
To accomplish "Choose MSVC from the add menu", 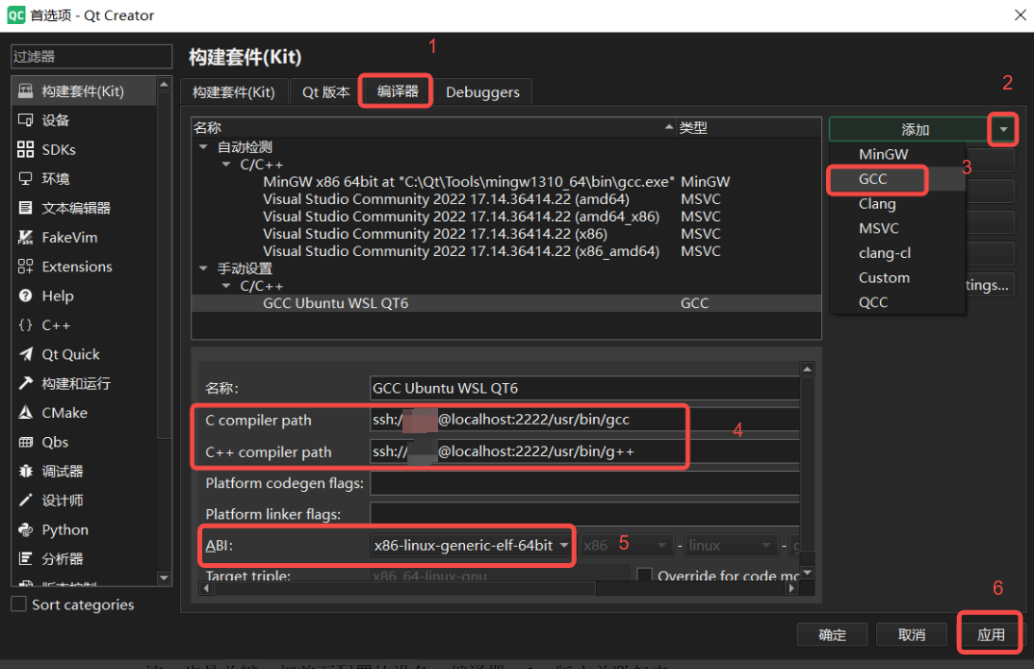I will tap(897, 228).
